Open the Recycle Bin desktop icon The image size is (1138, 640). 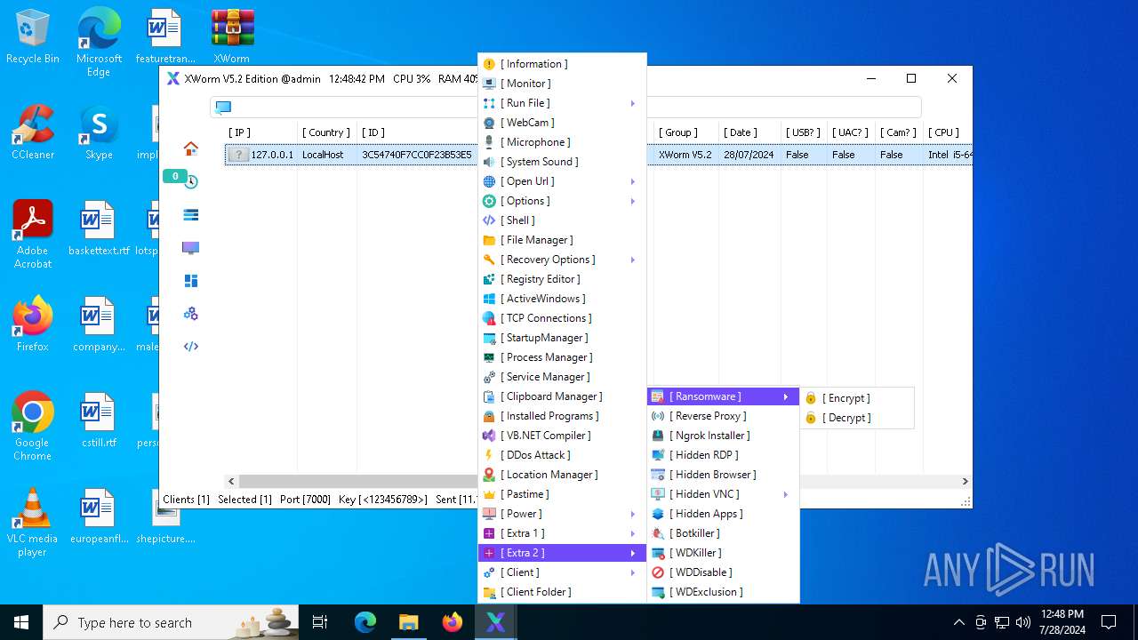(33, 37)
